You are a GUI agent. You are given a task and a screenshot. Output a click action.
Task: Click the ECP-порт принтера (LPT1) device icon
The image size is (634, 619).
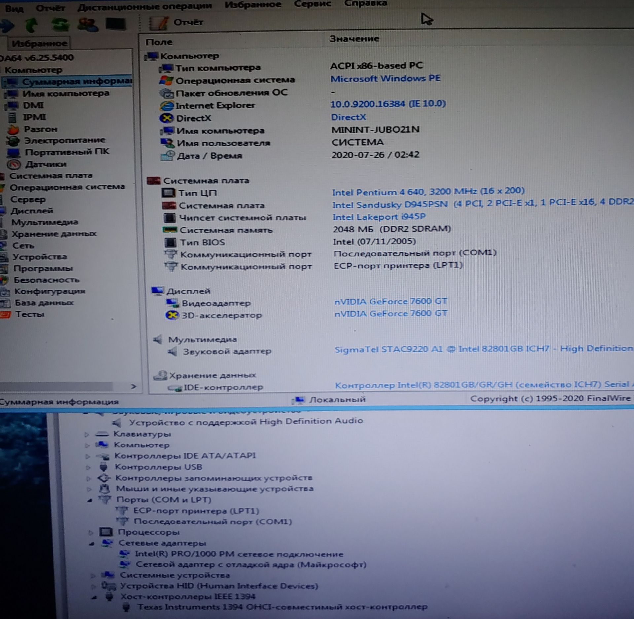(x=122, y=511)
